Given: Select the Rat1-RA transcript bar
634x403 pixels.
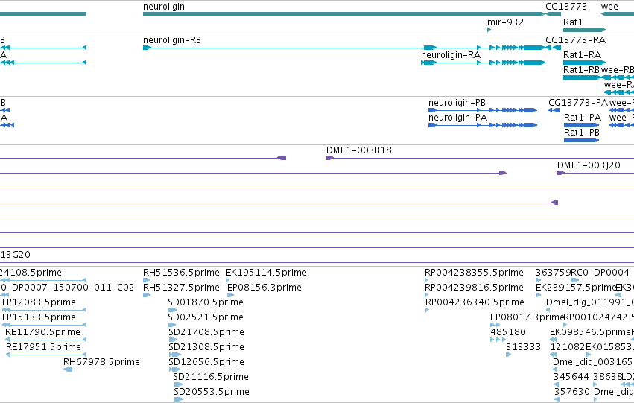Looking at the screenshot, I should coord(584,63).
